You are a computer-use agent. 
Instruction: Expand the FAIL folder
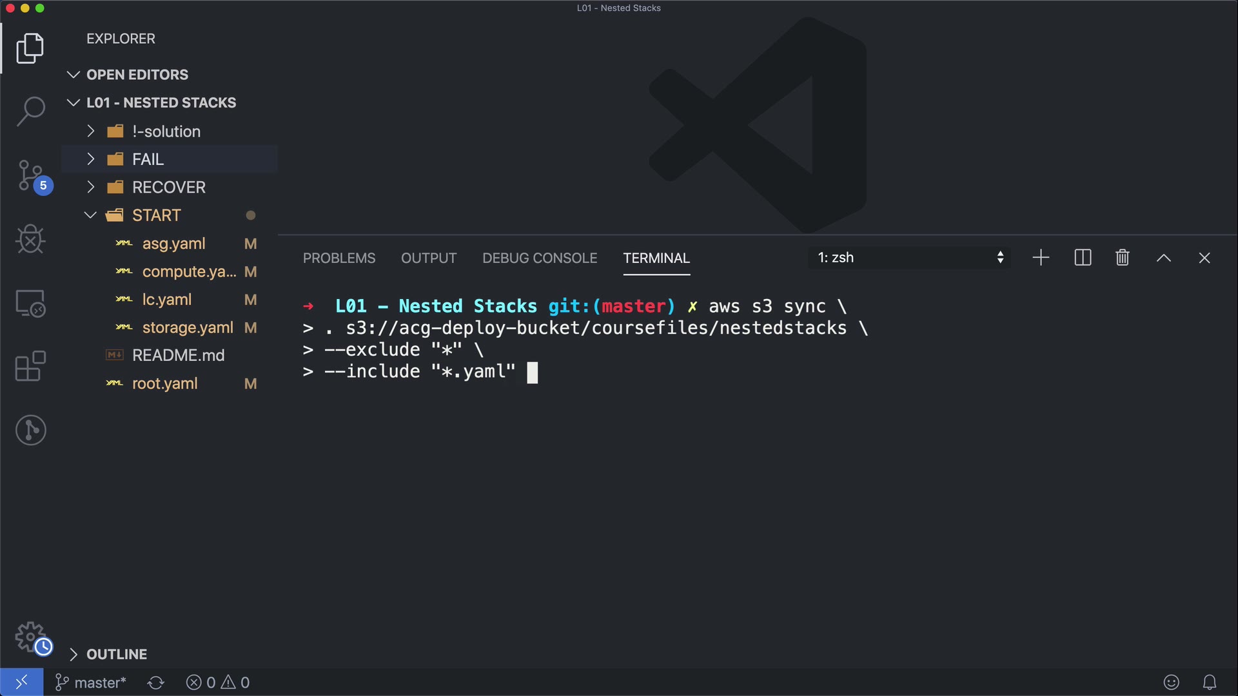click(x=148, y=159)
